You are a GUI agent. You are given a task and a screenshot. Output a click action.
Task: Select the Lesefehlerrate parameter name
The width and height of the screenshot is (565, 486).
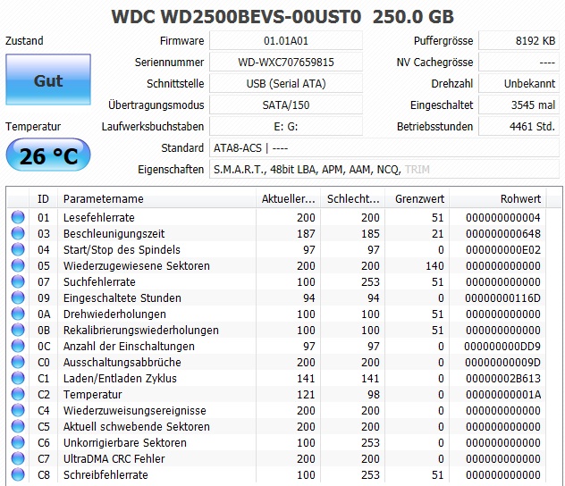pos(99,217)
